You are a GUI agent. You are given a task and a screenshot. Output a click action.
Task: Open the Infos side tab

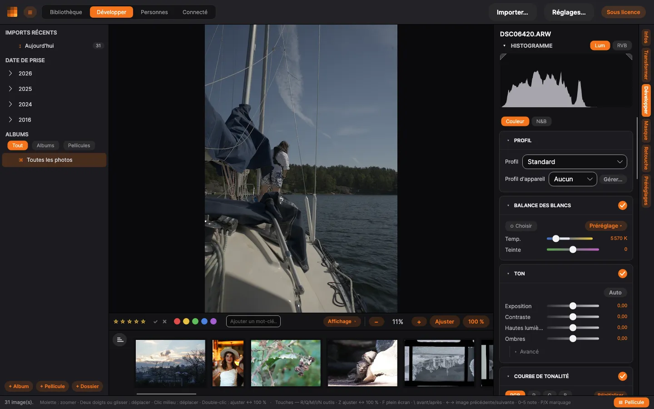point(646,37)
